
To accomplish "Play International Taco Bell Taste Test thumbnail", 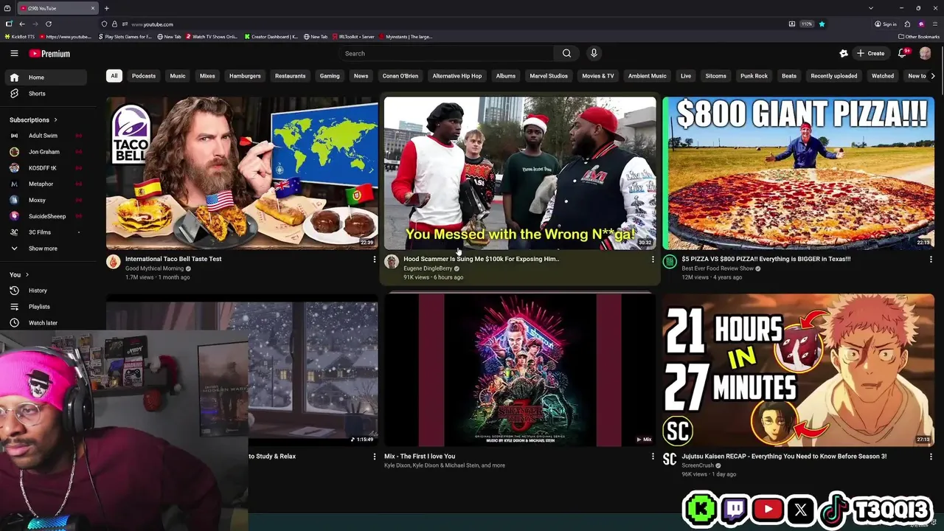I will pyautogui.click(x=242, y=173).
